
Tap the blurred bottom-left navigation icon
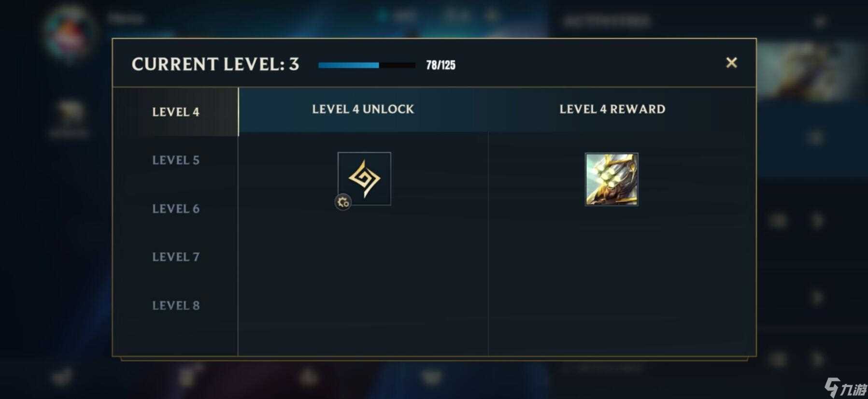pos(63,377)
